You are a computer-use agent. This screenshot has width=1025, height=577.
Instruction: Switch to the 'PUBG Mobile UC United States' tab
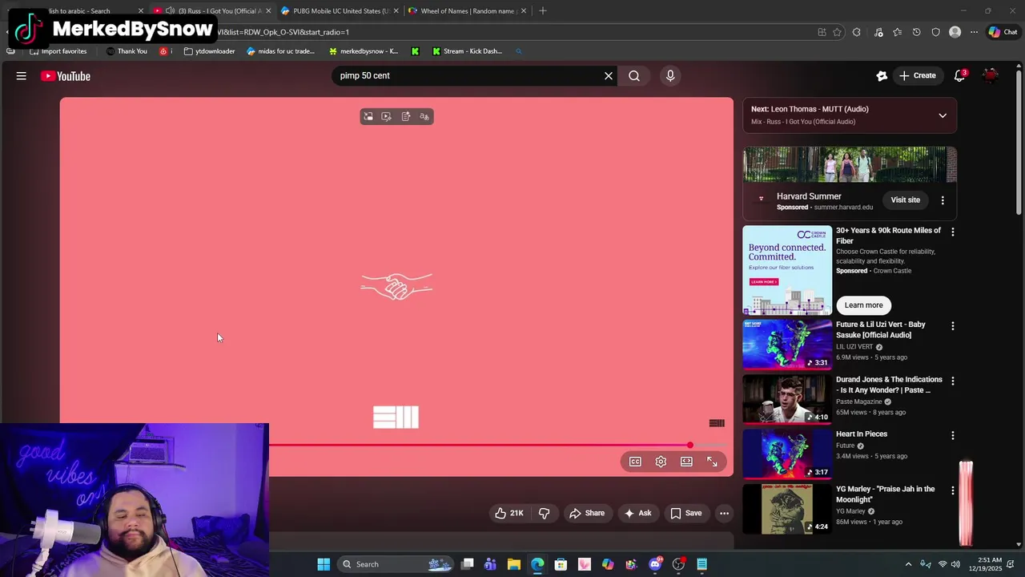pyautogui.click(x=337, y=10)
